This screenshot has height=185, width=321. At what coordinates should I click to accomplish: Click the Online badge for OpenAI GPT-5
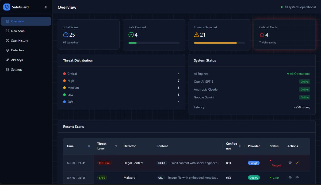click(305, 82)
